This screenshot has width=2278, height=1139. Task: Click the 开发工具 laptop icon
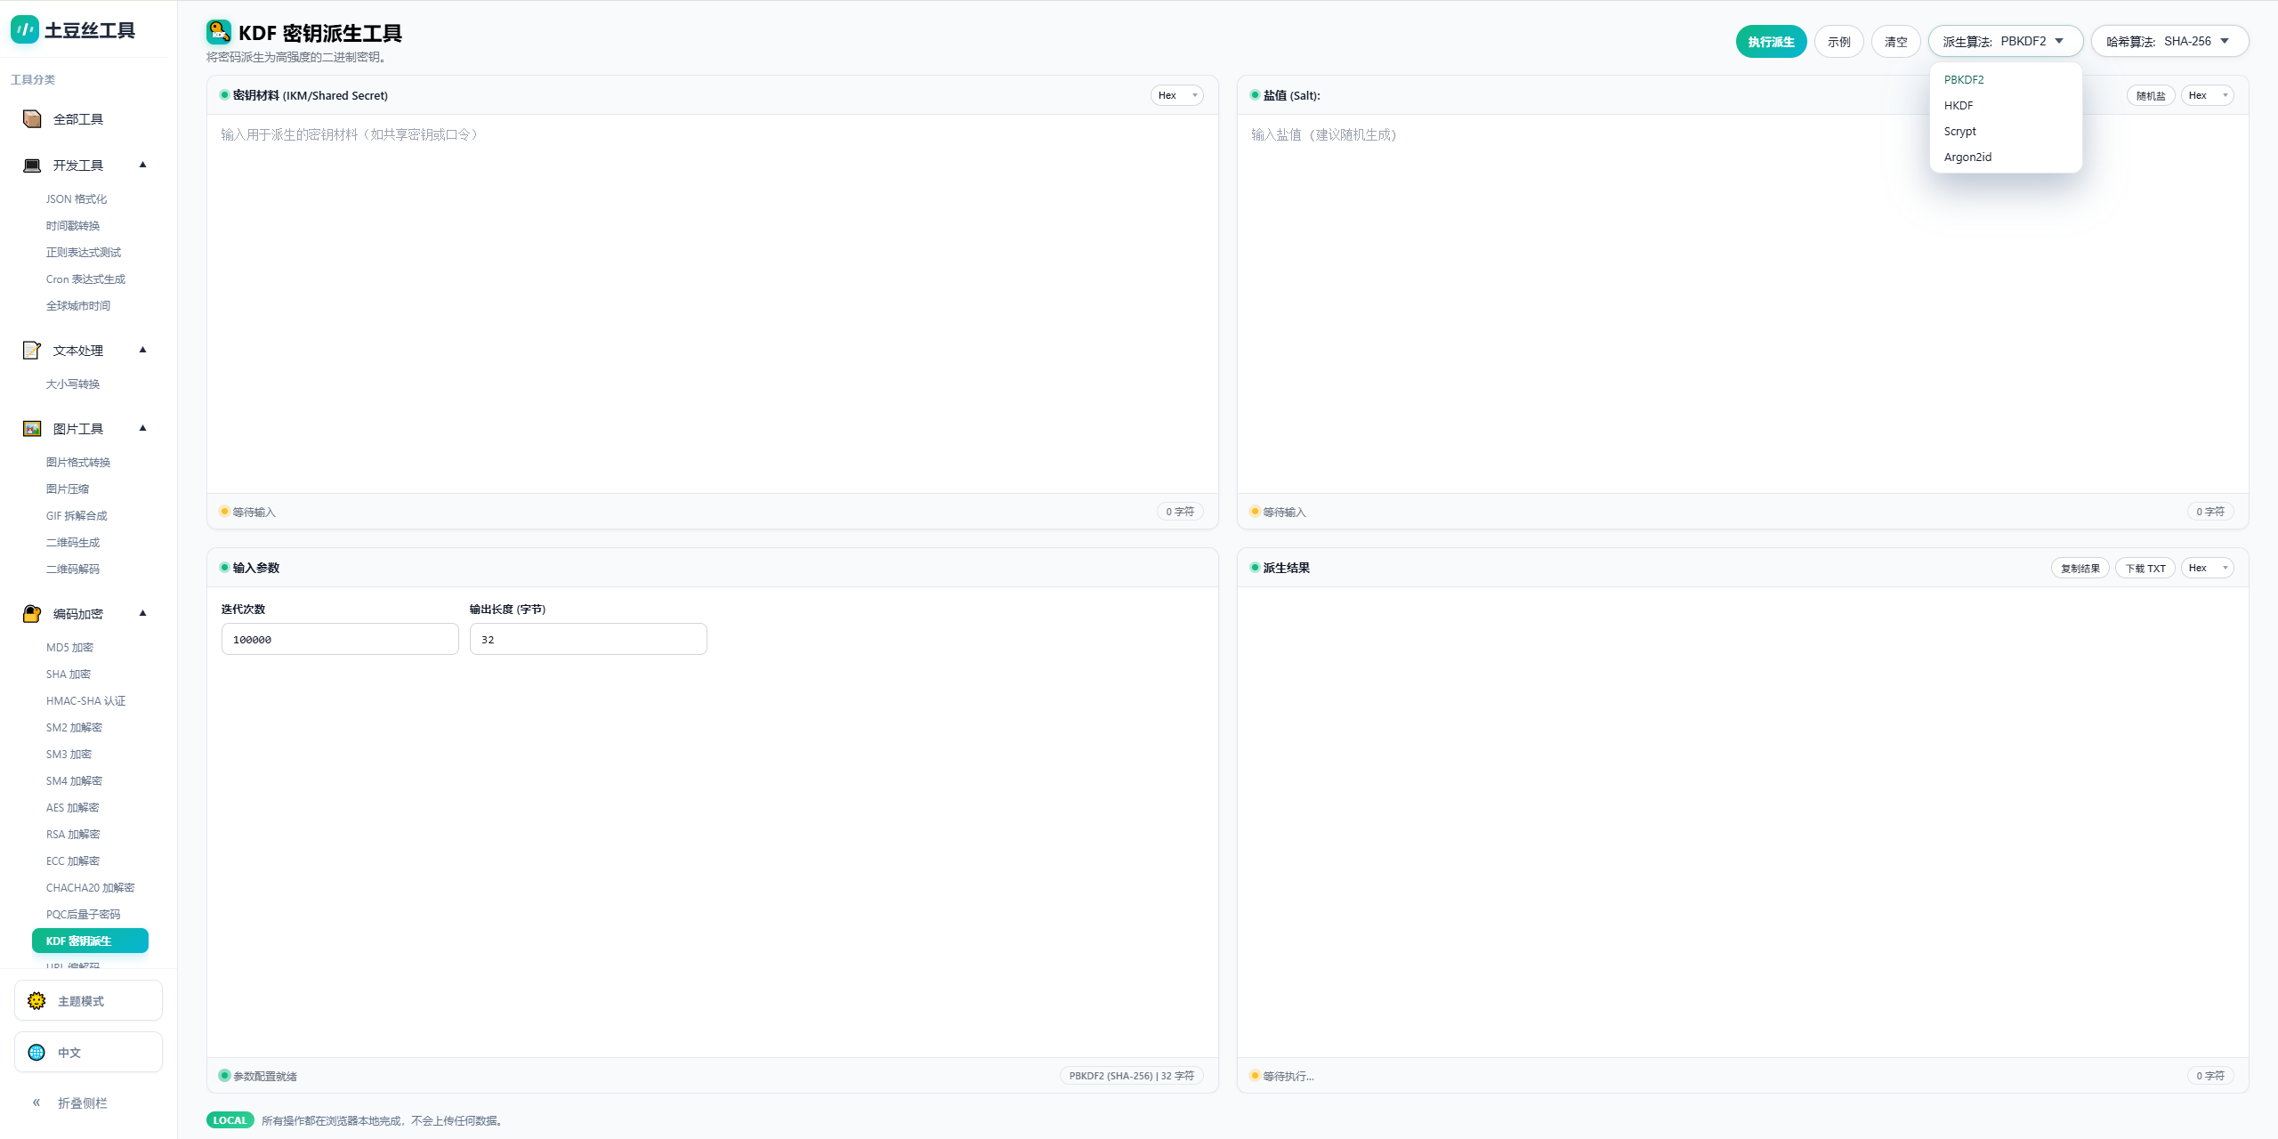coord(32,166)
